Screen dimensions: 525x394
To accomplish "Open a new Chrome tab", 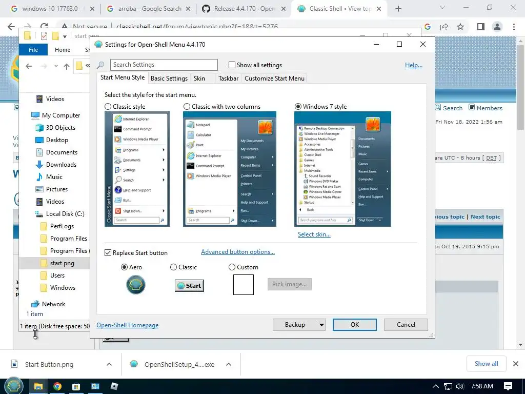I will tap(398, 9).
